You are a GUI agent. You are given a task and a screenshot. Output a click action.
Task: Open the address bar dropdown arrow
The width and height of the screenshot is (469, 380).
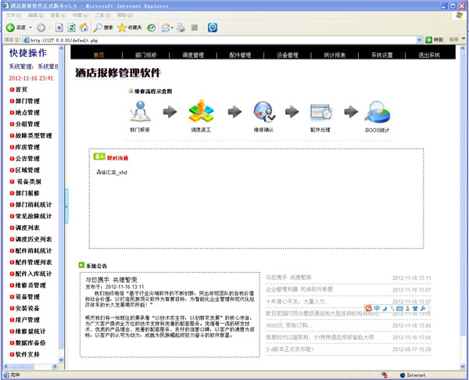pos(419,40)
